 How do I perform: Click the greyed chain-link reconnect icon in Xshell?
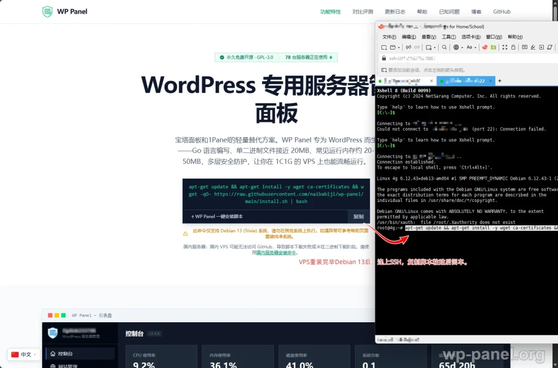pos(417,47)
